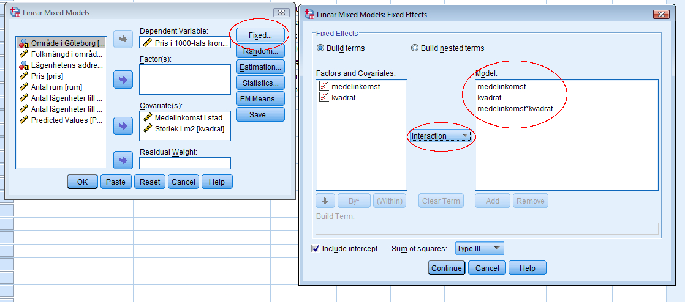Select Antal rum [rum] variable in list
Screen dimensions: 685x302
[56, 87]
